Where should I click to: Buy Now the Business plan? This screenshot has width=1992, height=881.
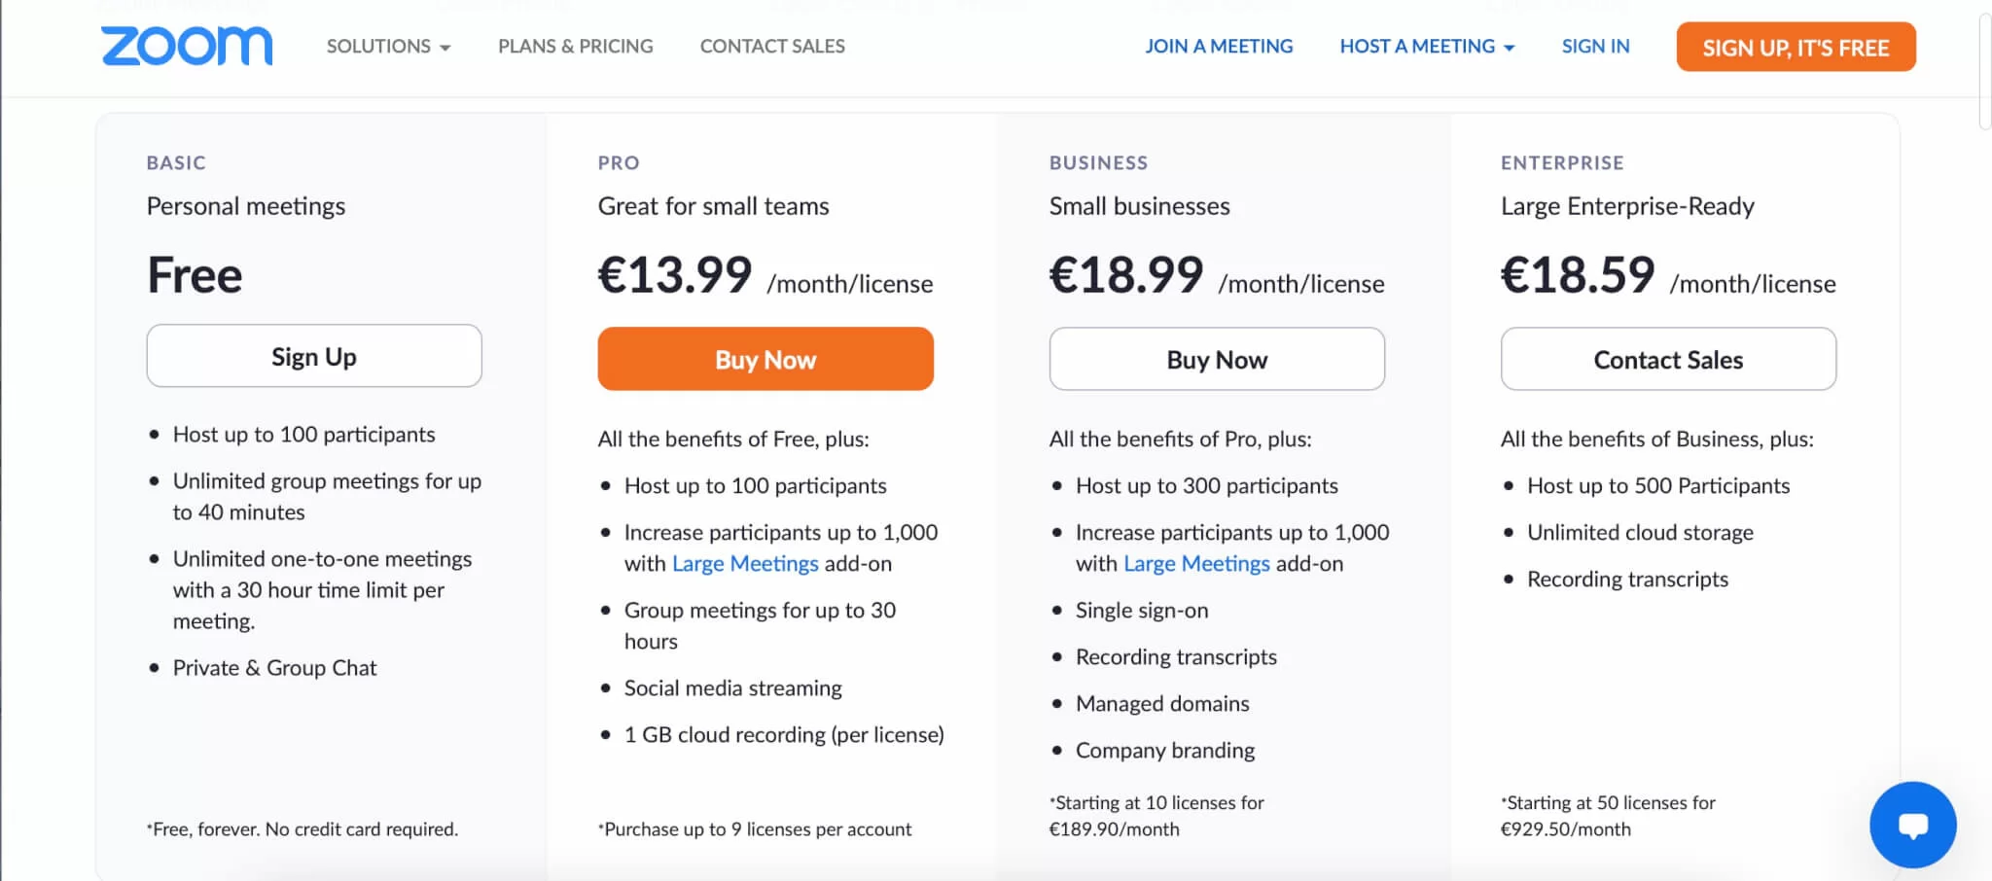(x=1216, y=359)
